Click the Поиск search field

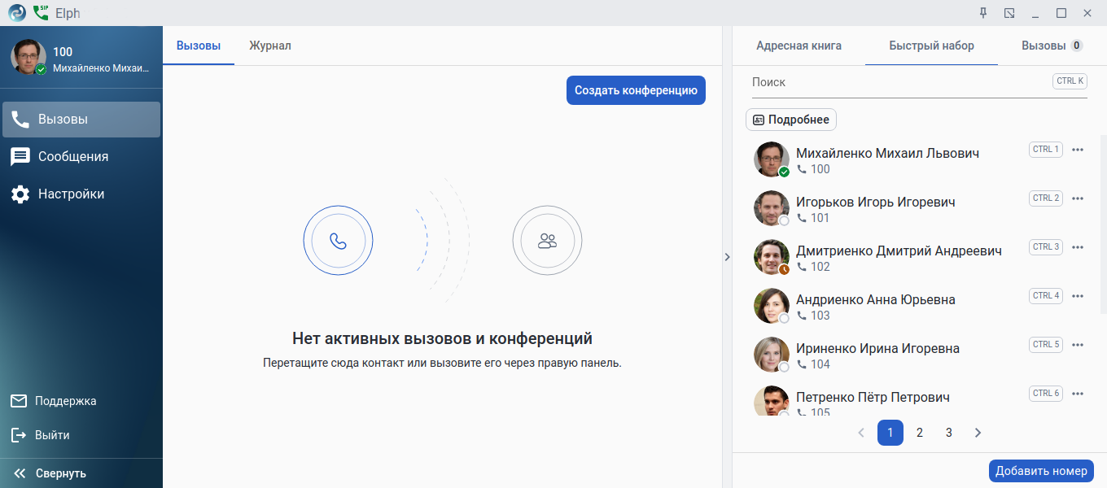coord(895,82)
